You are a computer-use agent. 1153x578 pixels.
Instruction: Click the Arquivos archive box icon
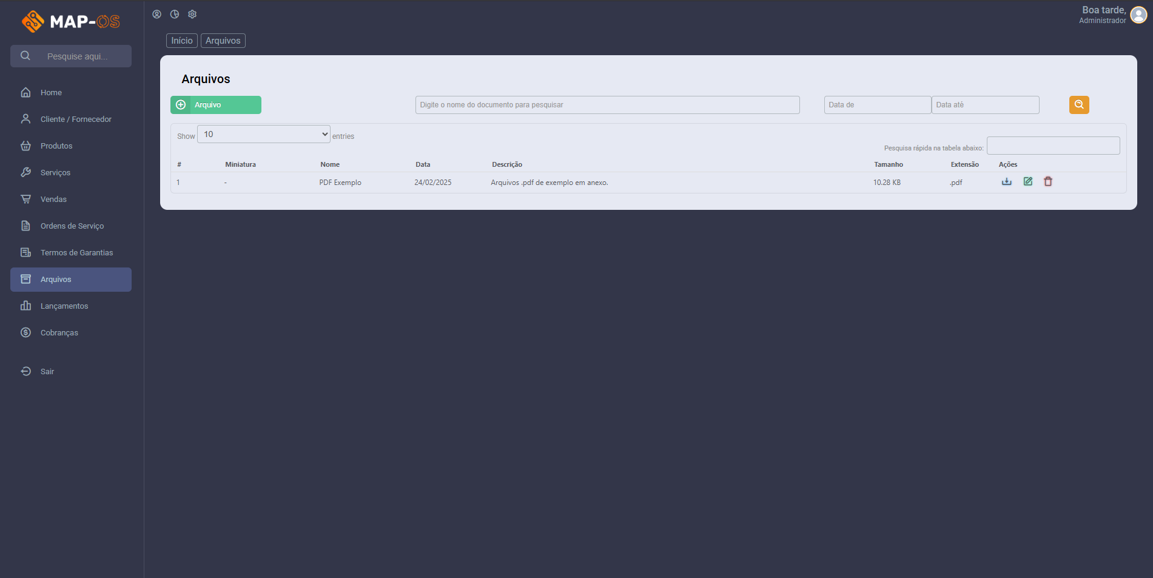click(x=25, y=279)
